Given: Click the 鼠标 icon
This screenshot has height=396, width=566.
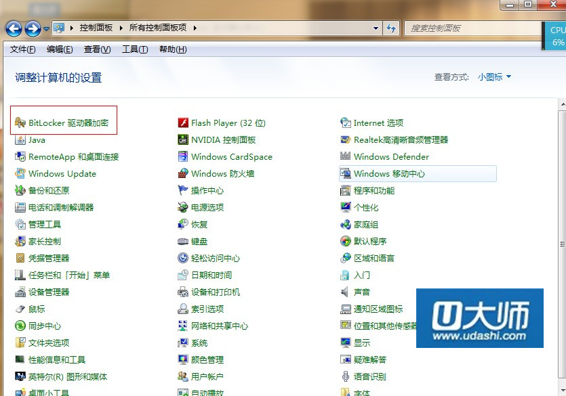Looking at the screenshot, I should click(x=20, y=309).
